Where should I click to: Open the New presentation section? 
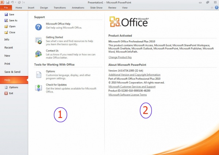click(x=7, y=56)
